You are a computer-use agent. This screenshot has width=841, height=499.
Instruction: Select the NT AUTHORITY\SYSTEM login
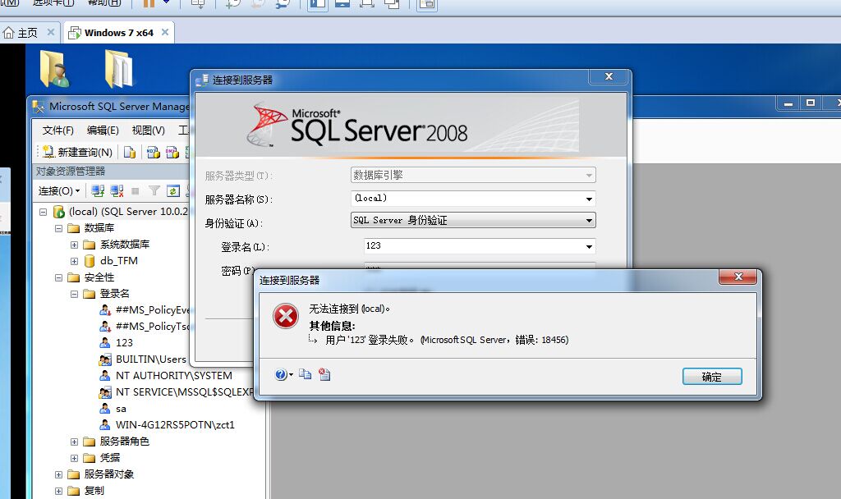coord(174,376)
